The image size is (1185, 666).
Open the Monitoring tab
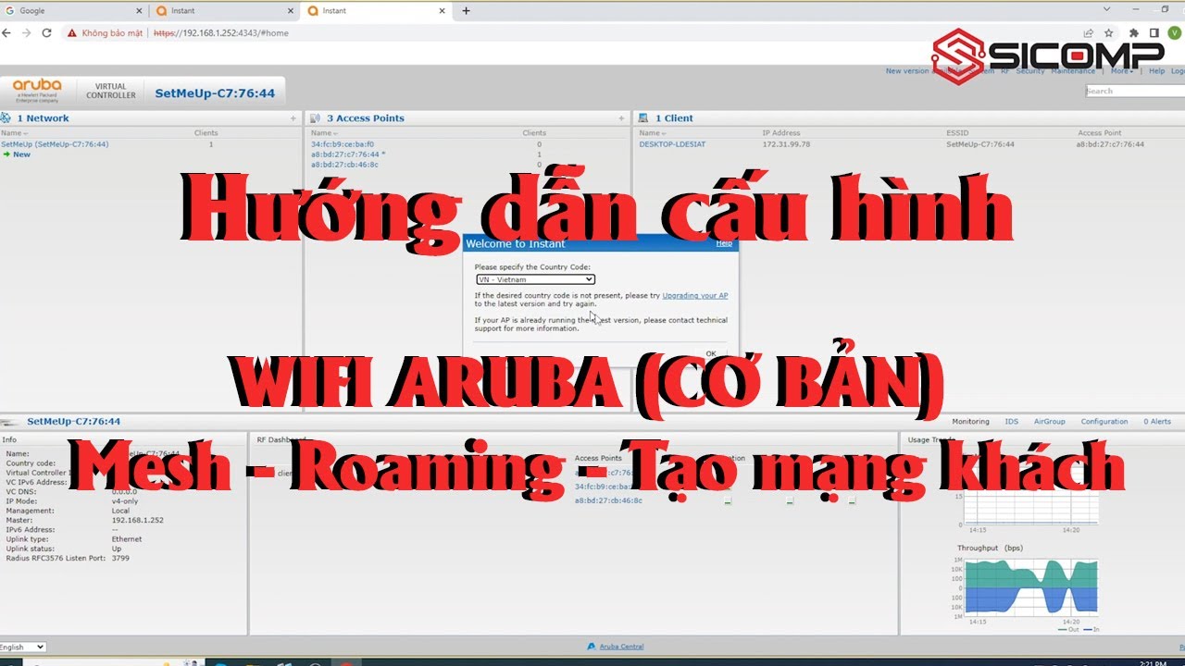970,422
